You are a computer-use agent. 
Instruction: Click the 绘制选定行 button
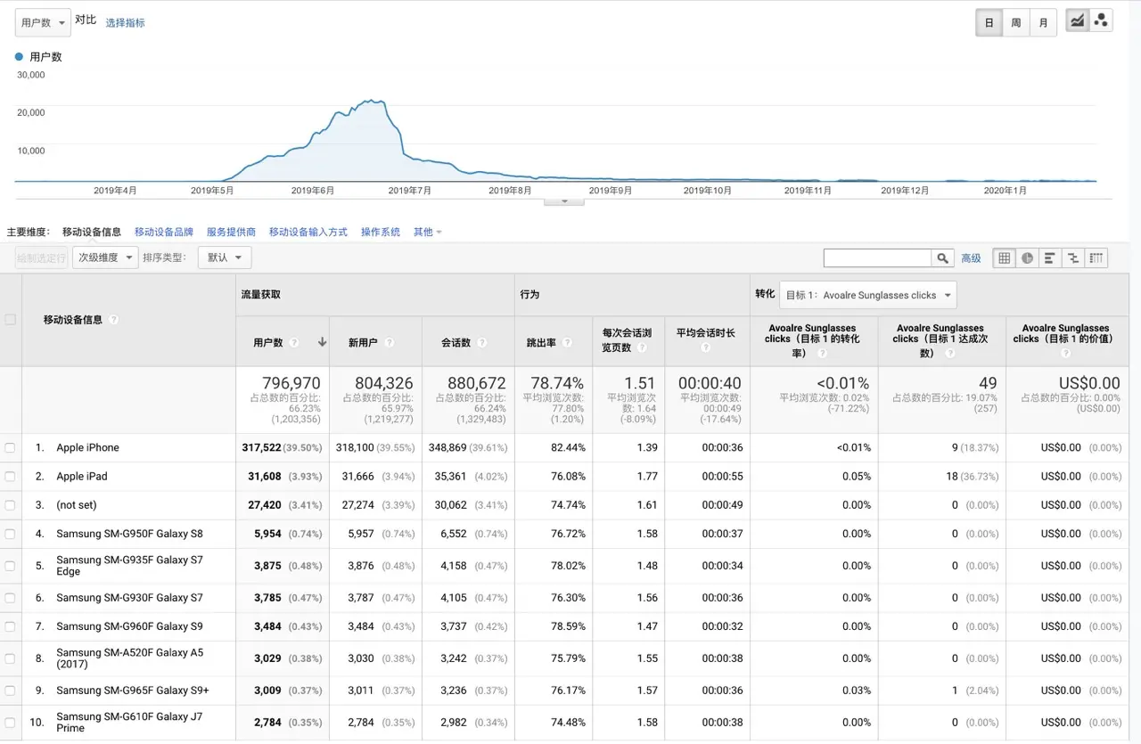tap(41, 258)
